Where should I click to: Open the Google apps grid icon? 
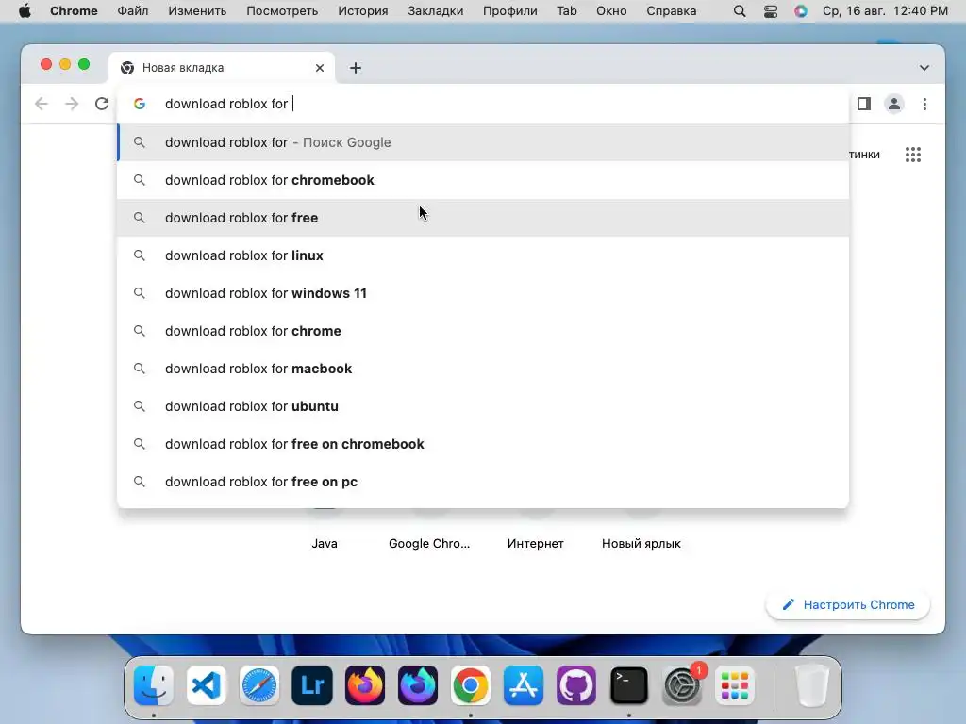tap(913, 155)
